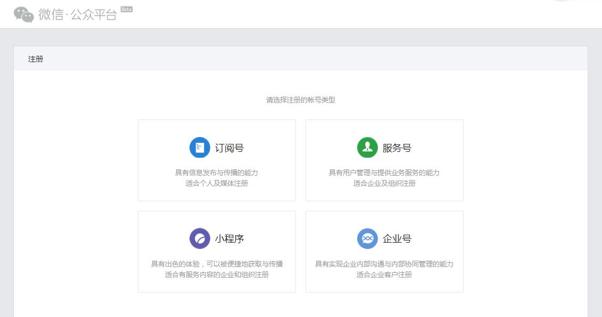Choose the 小程序 registration option
The height and width of the screenshot is (317, 602).
[x=217, y=251]
